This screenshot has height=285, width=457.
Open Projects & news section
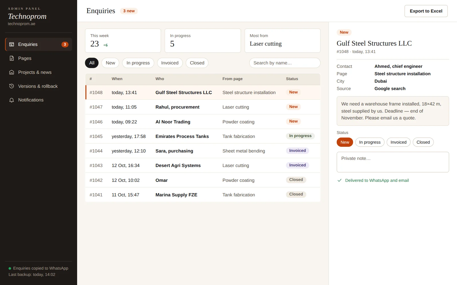click(39, 72)
